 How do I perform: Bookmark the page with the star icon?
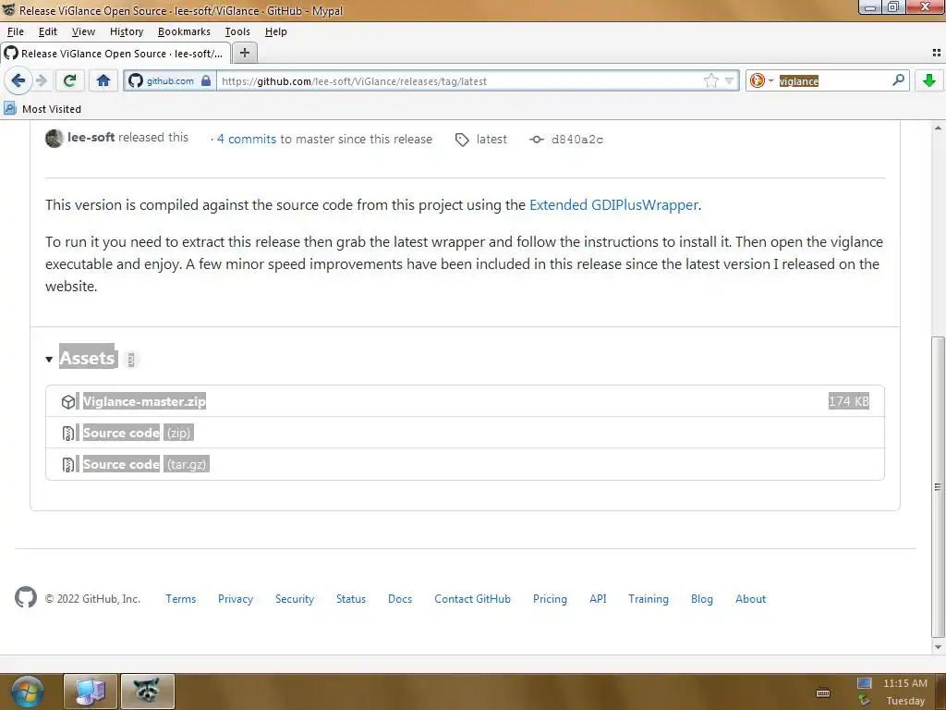pyautogui.click(x=711, y=81)
